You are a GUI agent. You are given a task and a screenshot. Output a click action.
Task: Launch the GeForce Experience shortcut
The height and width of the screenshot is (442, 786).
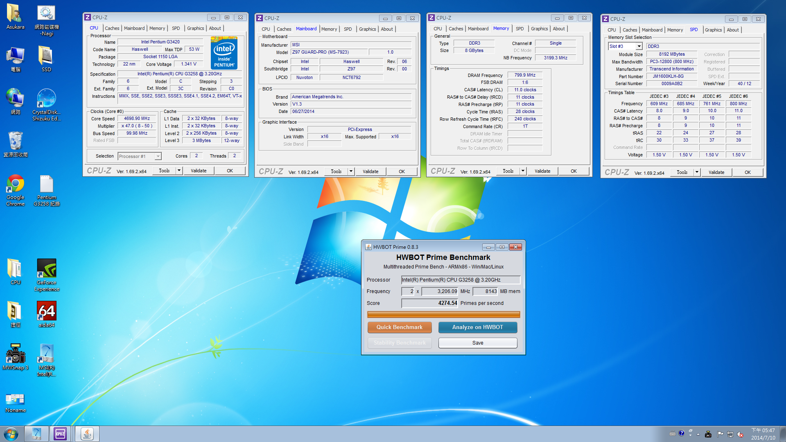point(46,275)
